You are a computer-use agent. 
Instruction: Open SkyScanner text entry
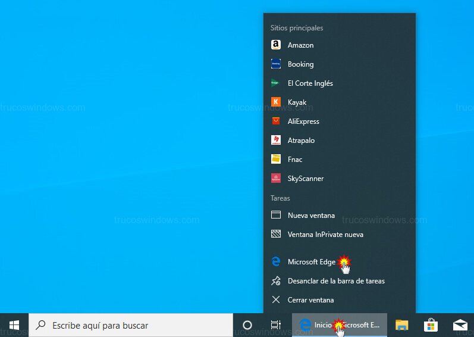[306, 179]
